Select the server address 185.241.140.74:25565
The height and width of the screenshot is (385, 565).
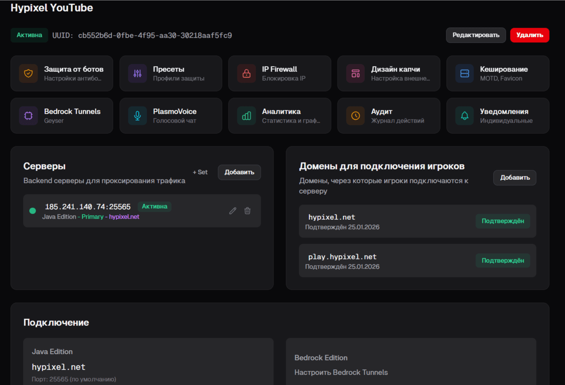coord(88,207)
